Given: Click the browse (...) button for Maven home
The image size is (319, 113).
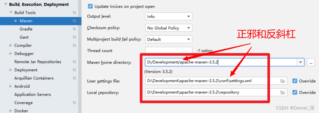Looking at the screenshot, I should 311,62.
